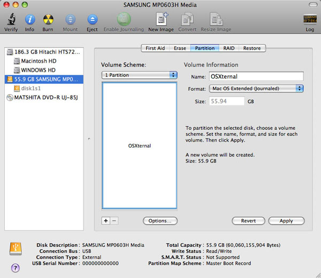Click the USB drive icon in info footer
This screenshot has width=321, height=278.
pos(16,249)
